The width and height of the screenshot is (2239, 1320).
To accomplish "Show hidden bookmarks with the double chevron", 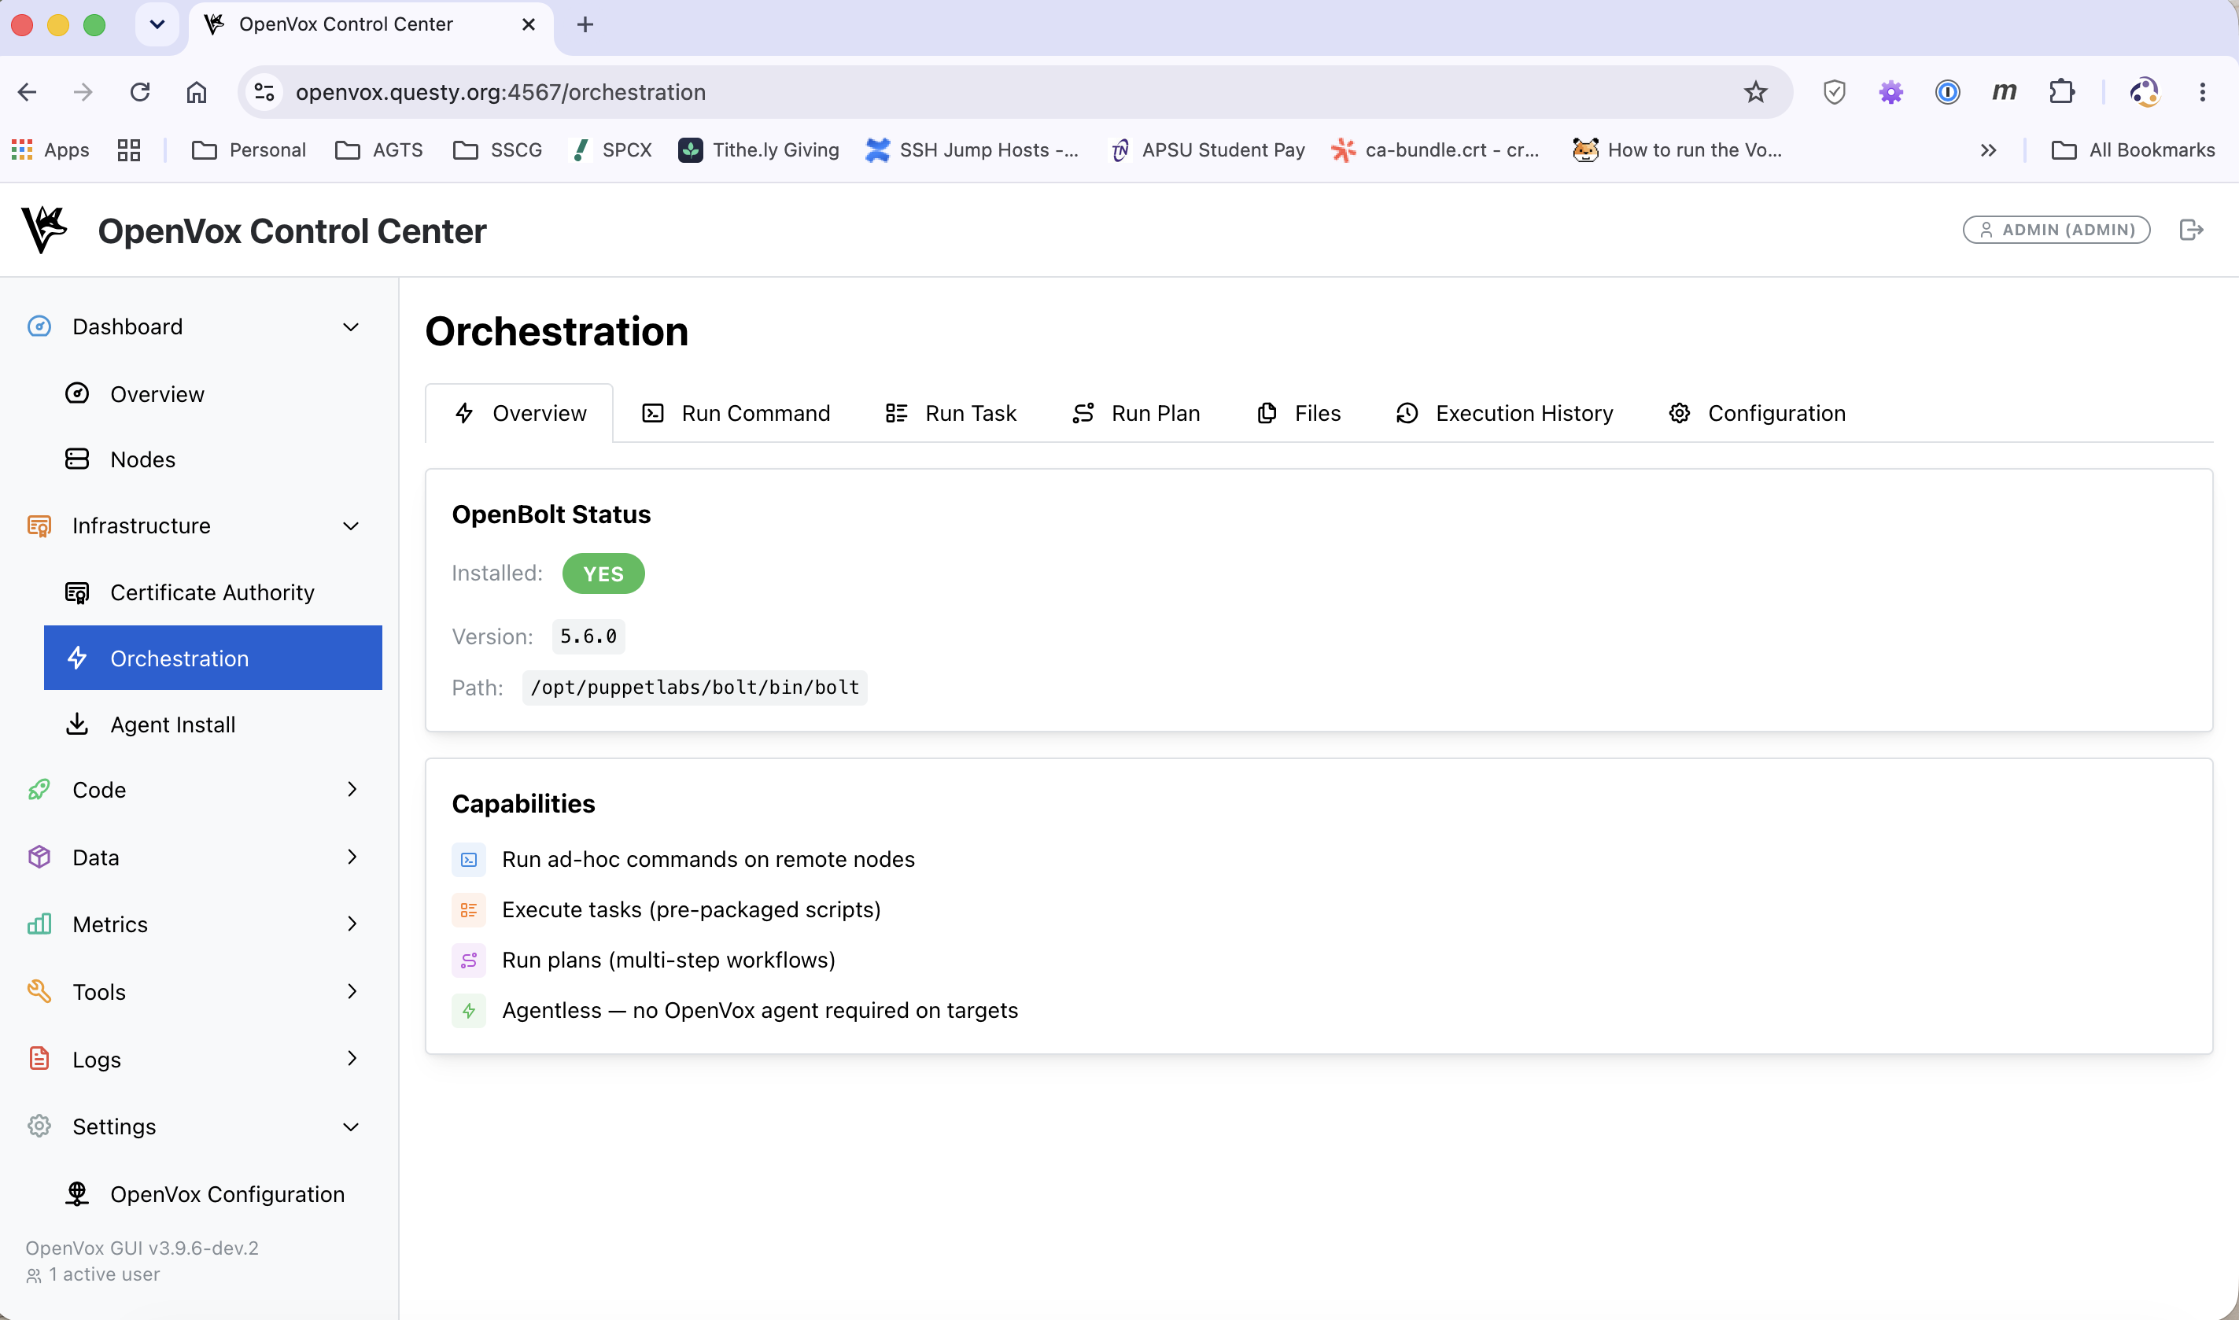I will pos(1988,149).
